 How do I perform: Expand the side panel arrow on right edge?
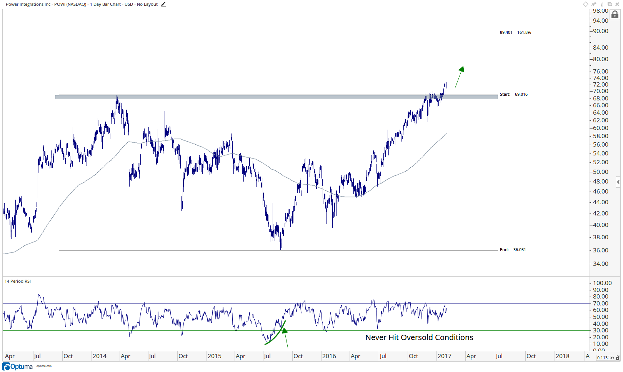tap(618, 182)
